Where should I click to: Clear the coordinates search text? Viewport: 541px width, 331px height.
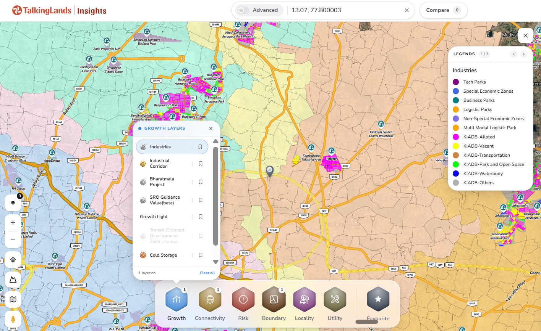pyautogui.click(x=407, y=10)
